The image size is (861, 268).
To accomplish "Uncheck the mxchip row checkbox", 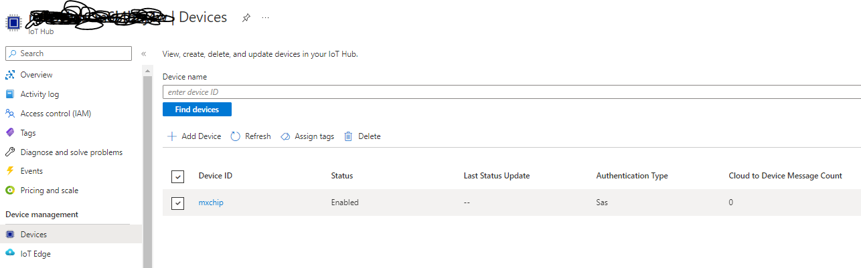I will pos(177,203).
